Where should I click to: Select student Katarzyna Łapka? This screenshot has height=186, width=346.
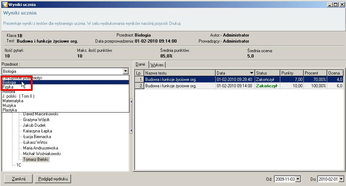coord(38,131)
